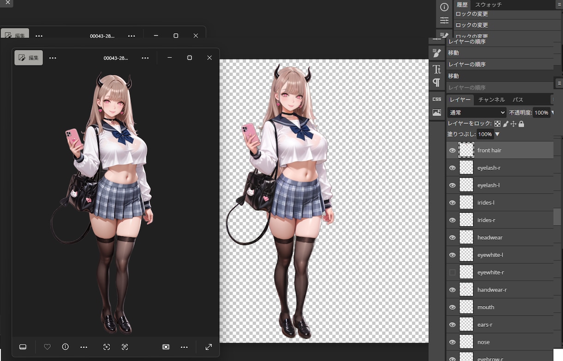Hide the nose layer
Screen dimensions: 563x361
pyautogui.click(x=452, y=342)
